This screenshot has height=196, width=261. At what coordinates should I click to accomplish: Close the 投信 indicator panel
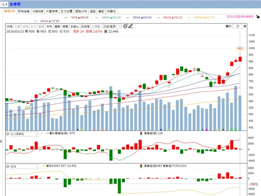coord(7,166)
